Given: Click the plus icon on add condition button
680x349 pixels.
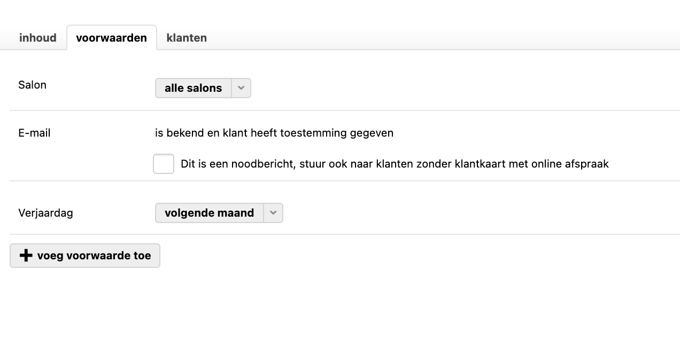Looking at the screenshot, I should pos(26,256).
